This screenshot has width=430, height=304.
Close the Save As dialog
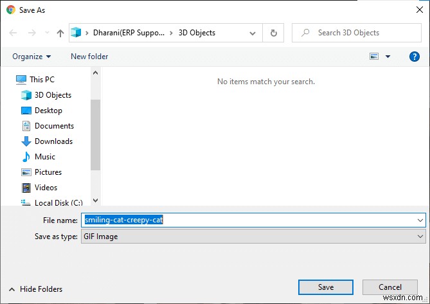[x=419, y=10]
